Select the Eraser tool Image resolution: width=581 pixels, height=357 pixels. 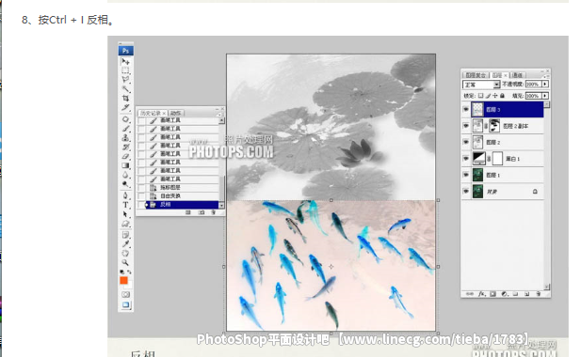[125, 156]
